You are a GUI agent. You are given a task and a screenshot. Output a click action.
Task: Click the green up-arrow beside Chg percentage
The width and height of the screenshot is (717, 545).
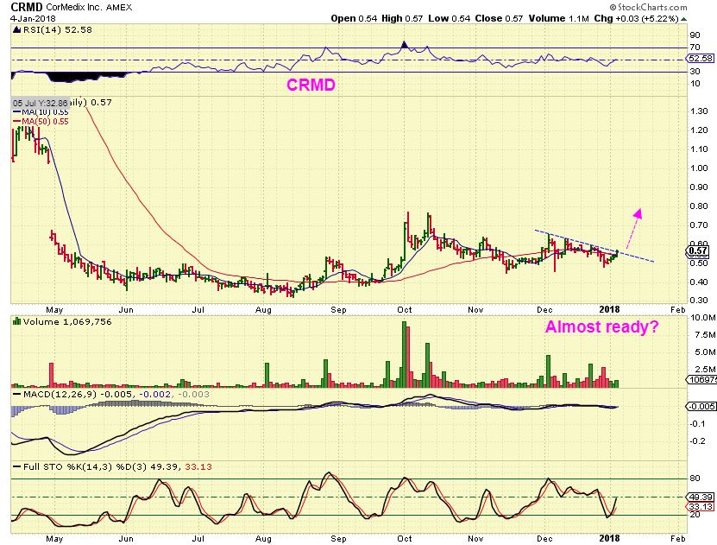[x=684, y=19]
